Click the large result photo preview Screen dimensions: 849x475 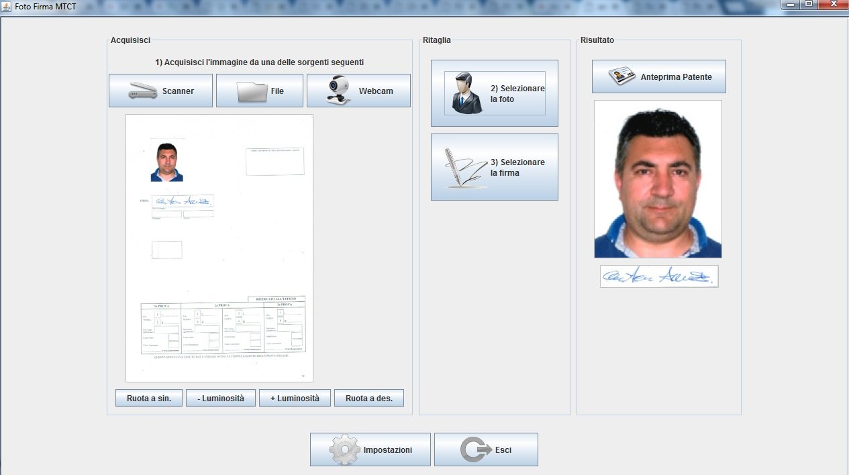(x=658, y=179)
